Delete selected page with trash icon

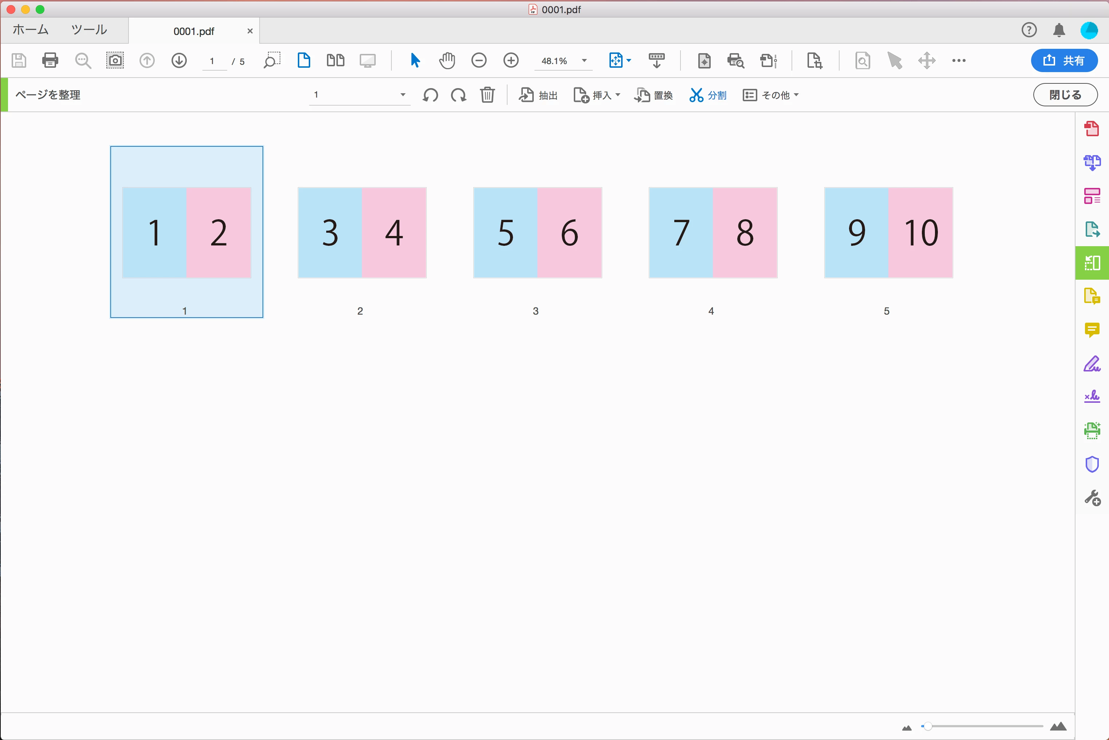(487, 95)
